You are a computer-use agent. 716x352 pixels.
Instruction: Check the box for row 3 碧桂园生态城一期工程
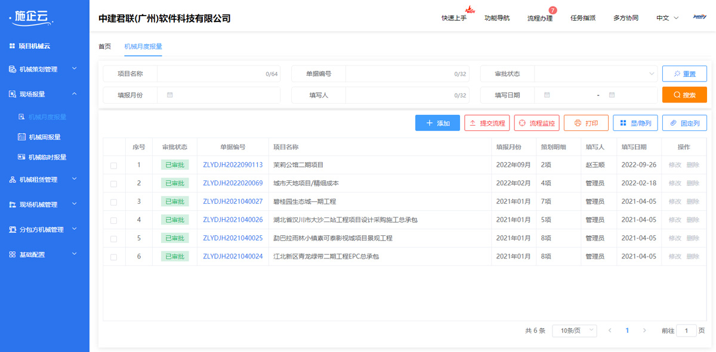pyautogui.click(x=113, y=203)
